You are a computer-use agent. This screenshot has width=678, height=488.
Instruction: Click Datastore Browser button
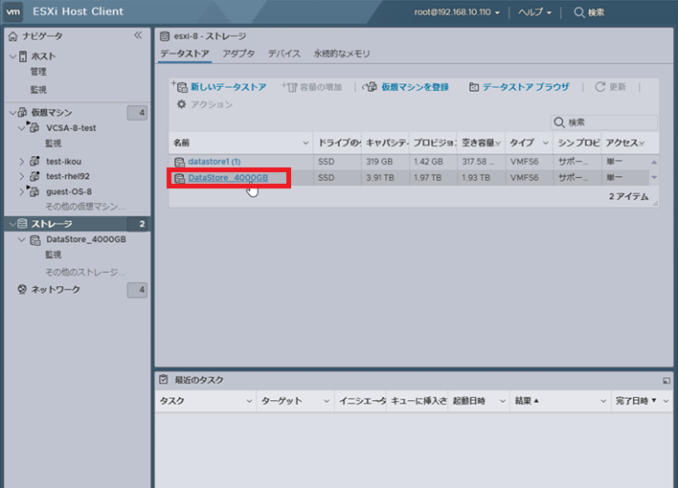click(x=519, y=87)
